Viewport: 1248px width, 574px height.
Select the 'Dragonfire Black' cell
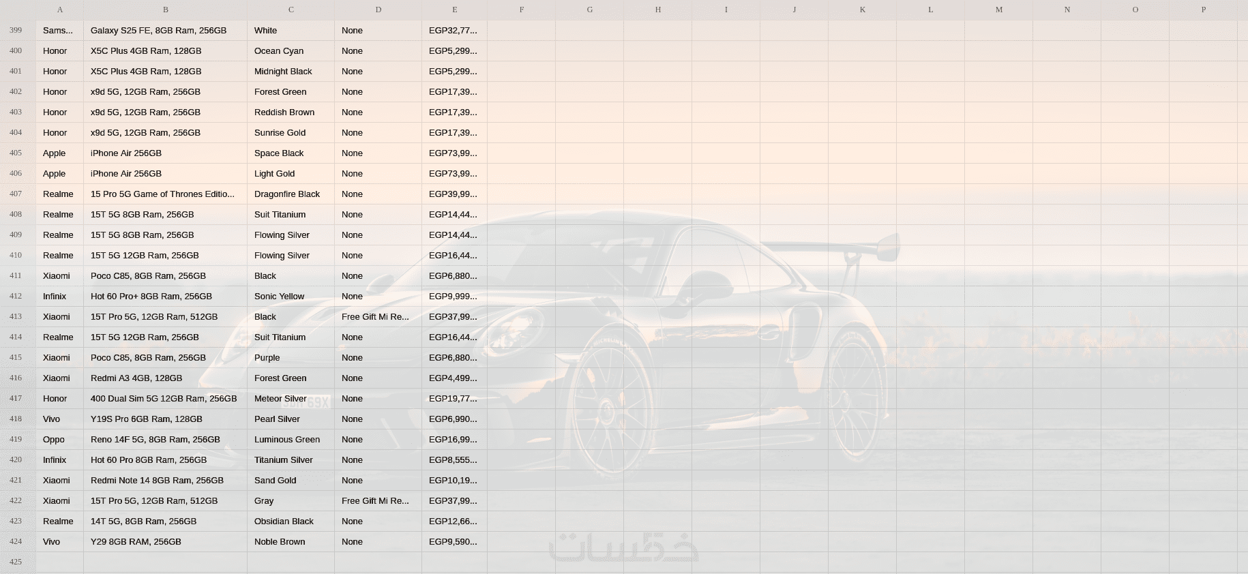pos(291,194)
